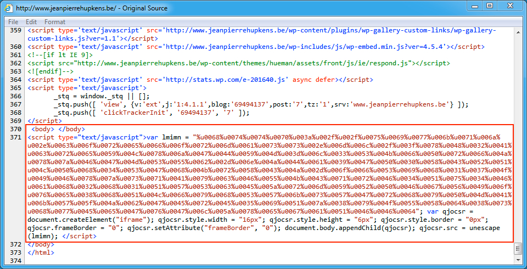This screenshot has height=269, width=527.
Task: Click line number 364
Action: 15,80
